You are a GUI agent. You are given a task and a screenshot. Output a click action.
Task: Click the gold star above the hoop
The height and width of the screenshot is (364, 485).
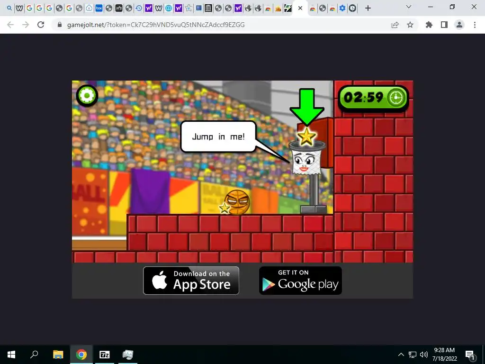click(306, 136)
